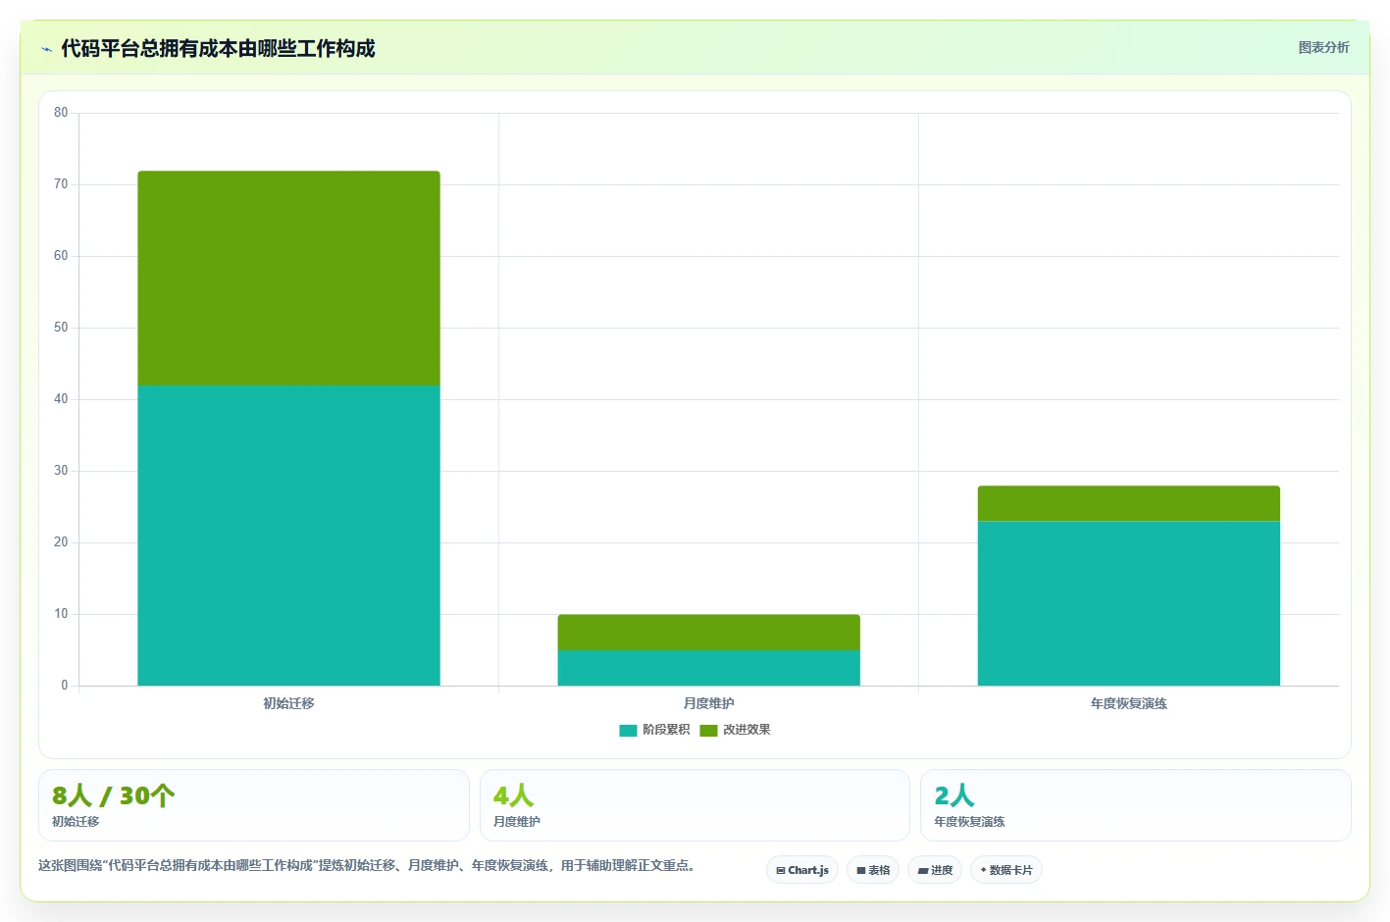The image size is (1390, 922).
Task: Open the 4人 月度维护 data card
Action: [695, 805]
